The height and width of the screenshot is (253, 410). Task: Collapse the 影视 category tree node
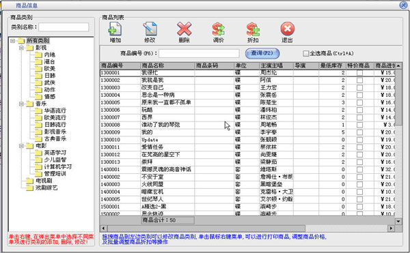click(x=21, y=48)
